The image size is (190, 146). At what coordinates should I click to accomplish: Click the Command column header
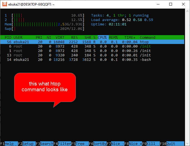(147, 37)
